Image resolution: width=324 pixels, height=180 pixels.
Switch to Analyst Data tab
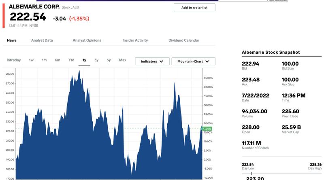42,40
